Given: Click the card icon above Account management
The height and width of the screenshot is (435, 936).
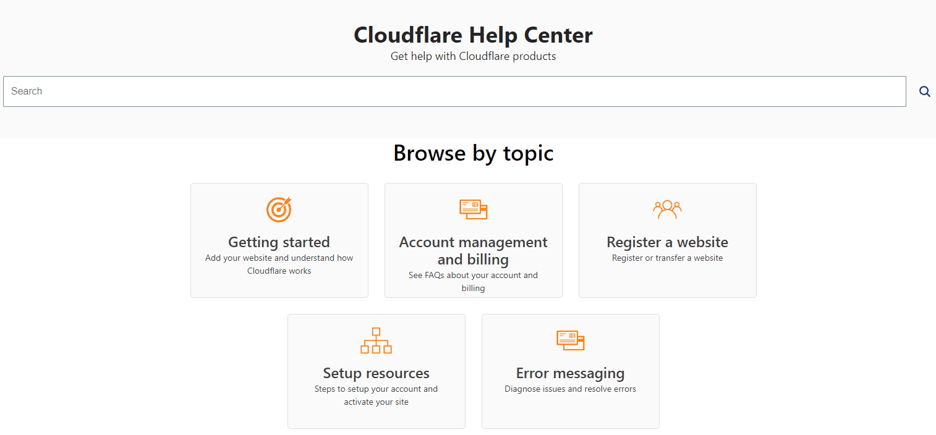Looking at the screenshot, I should (x=474, y=209).
